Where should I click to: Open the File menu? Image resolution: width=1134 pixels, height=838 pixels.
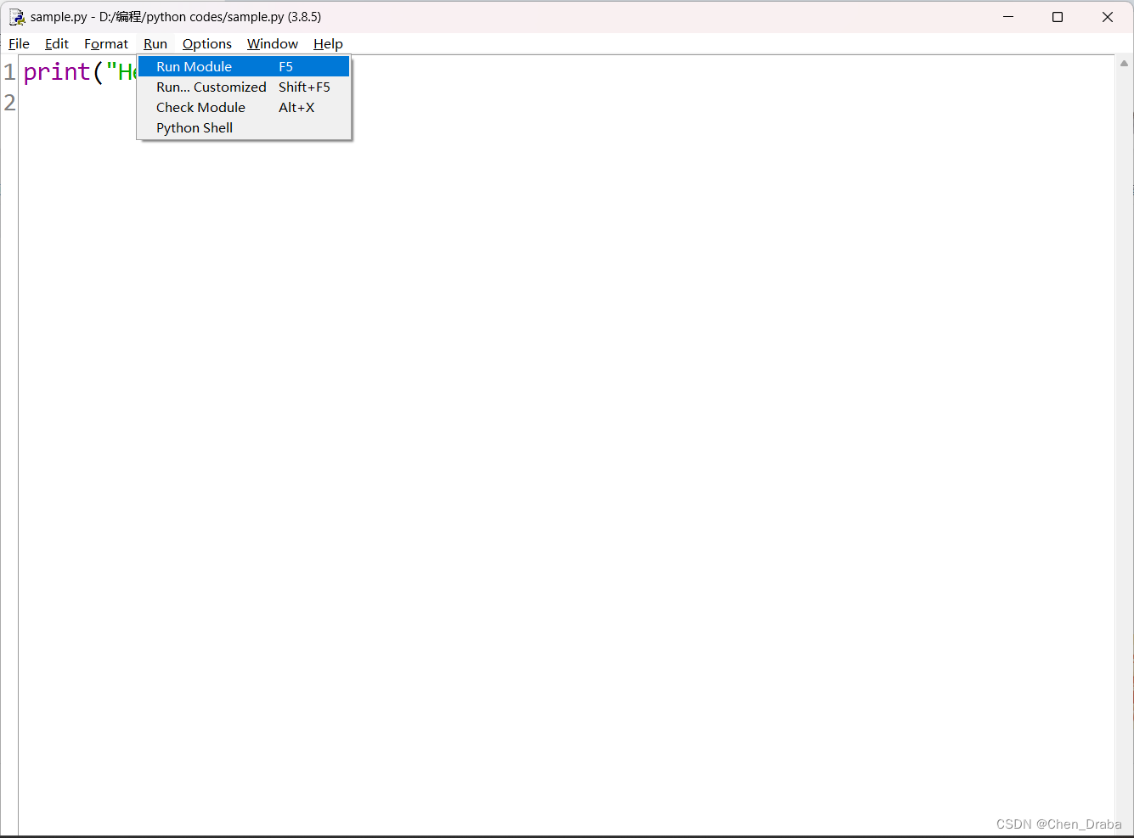click(x=19, y=44)
